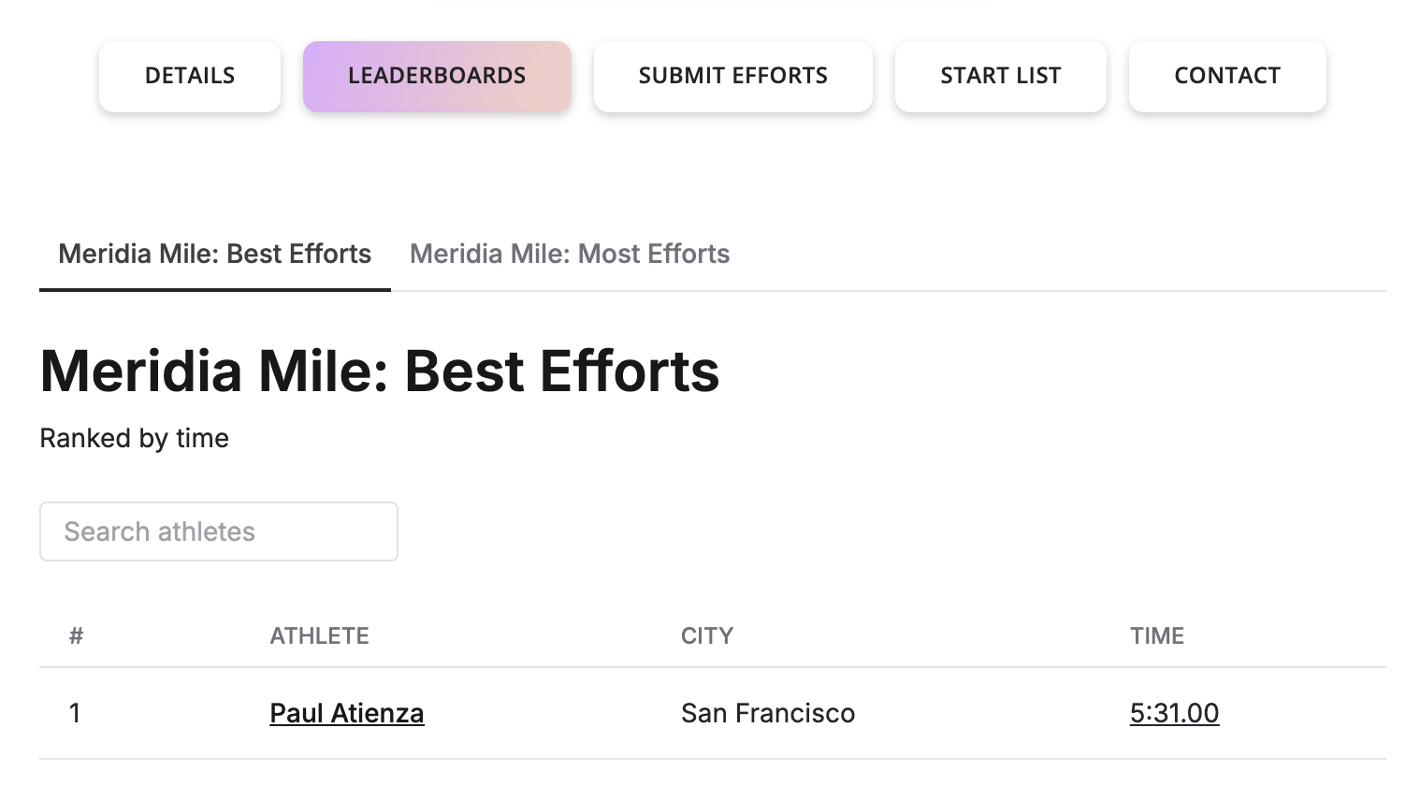Viewport: 1420px width, 786px height.
Task: Open the 5:31.00 effort time link
Action: tap(1174, 713)
